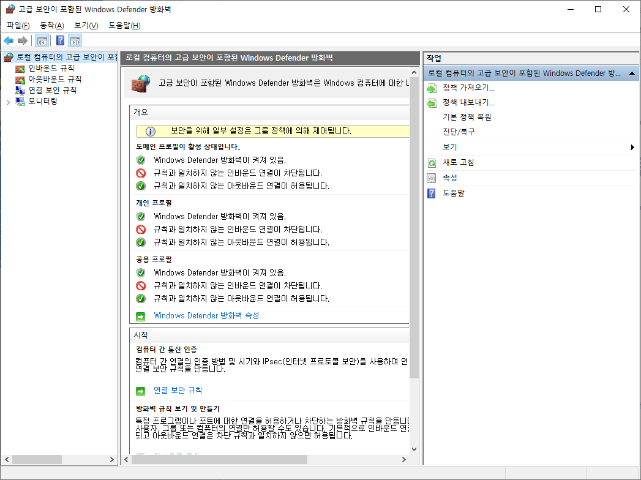The image size is (641, 480).
Task: Click the green check icon under 공용 프로필 outbound line
Action: [x=141, y=298]
